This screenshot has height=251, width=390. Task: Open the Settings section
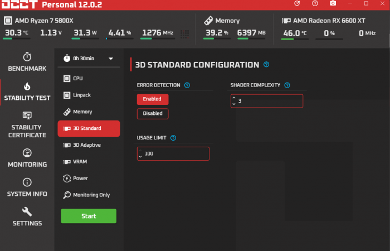coord(27,216)
